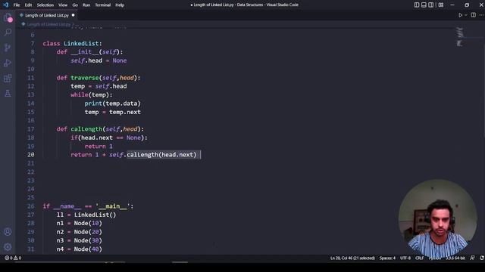
Task: Click the '__init__' method name
Action: [x=84, y=52]
